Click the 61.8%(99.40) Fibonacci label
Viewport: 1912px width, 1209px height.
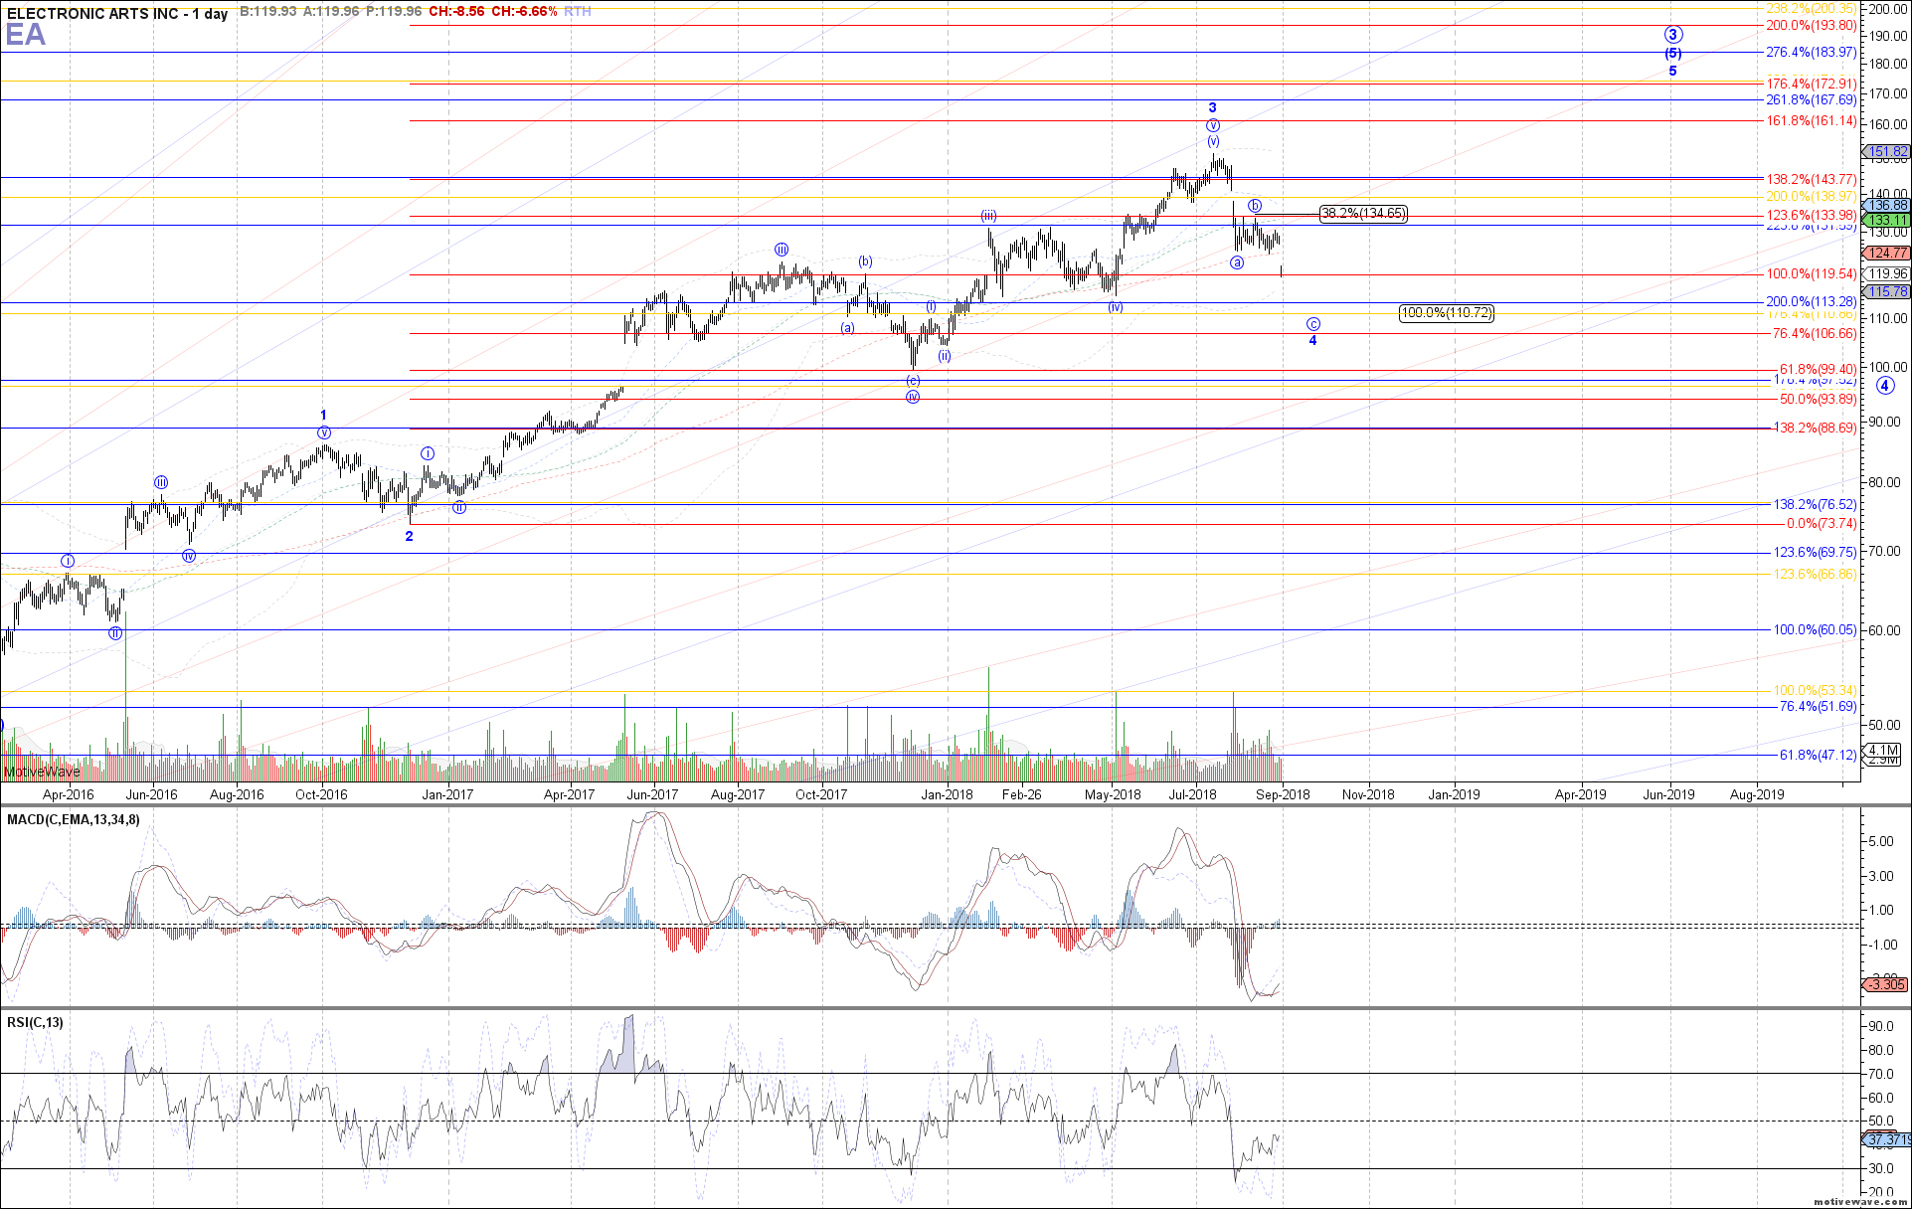click(1818, 369)
